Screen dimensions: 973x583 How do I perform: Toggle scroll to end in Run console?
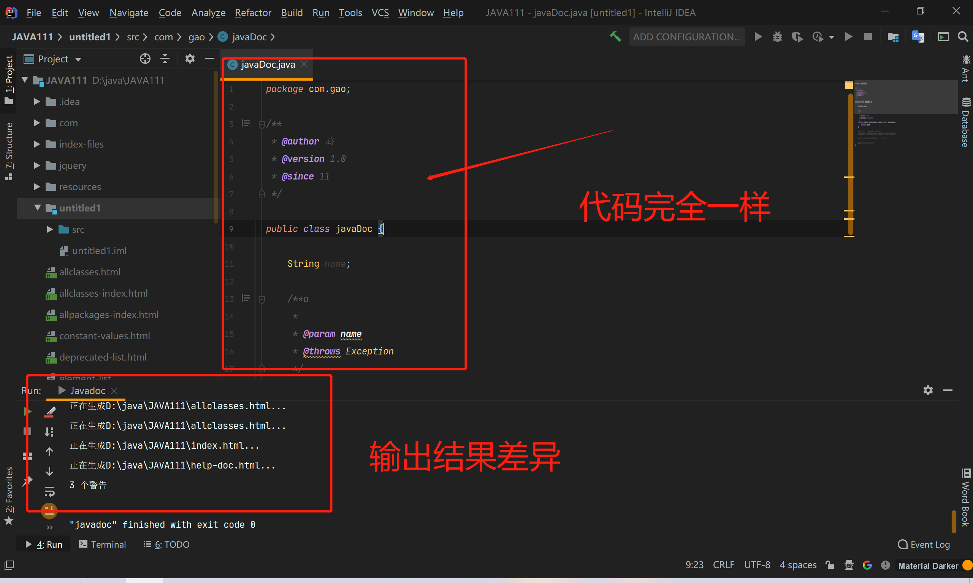(x=49, y=432)
